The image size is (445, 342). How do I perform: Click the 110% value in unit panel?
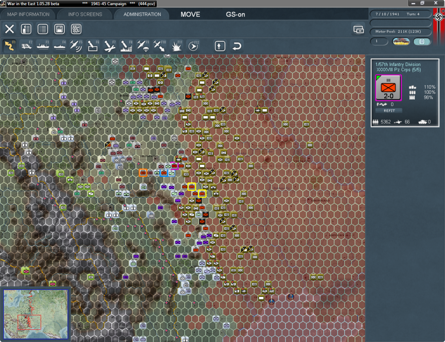coord(429,87)
